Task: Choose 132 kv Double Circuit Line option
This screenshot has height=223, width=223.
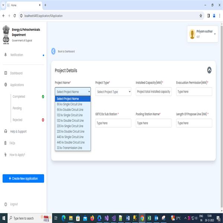Action: (73, 120)
